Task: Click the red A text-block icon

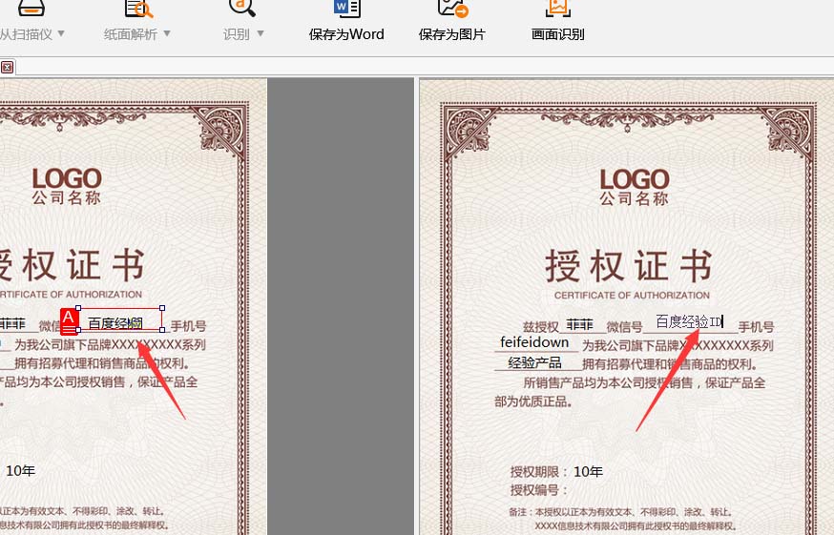Action: [69, 321]
